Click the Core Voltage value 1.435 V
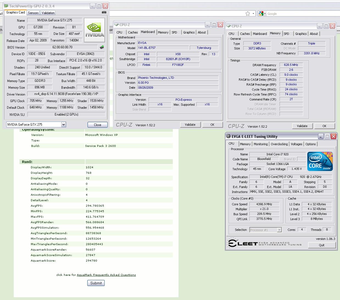Screen dimensions: 340x300 tap(297, 169)
